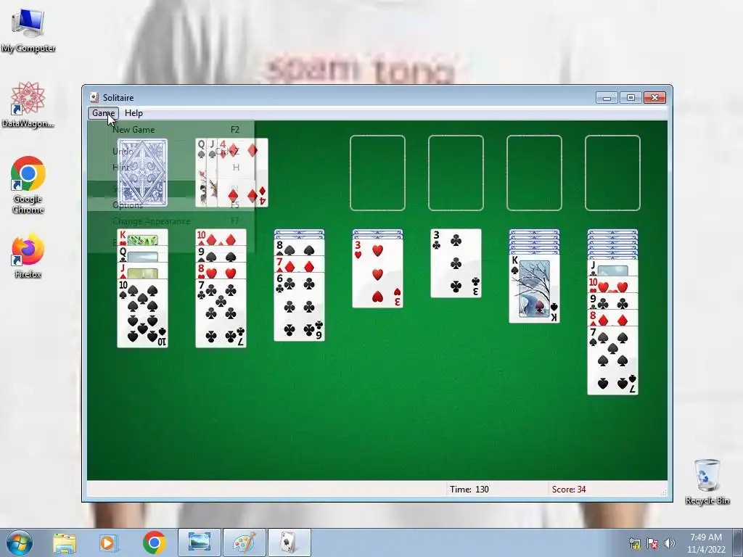The width and height of the screenshot is (743, 557).
Task: Select the King of spades card
Action: 534,289
